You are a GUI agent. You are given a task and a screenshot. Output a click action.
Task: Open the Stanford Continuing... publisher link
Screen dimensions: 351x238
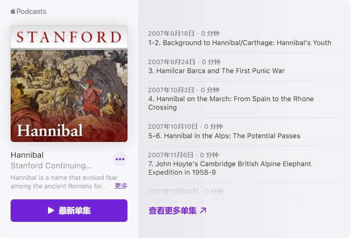51,166
